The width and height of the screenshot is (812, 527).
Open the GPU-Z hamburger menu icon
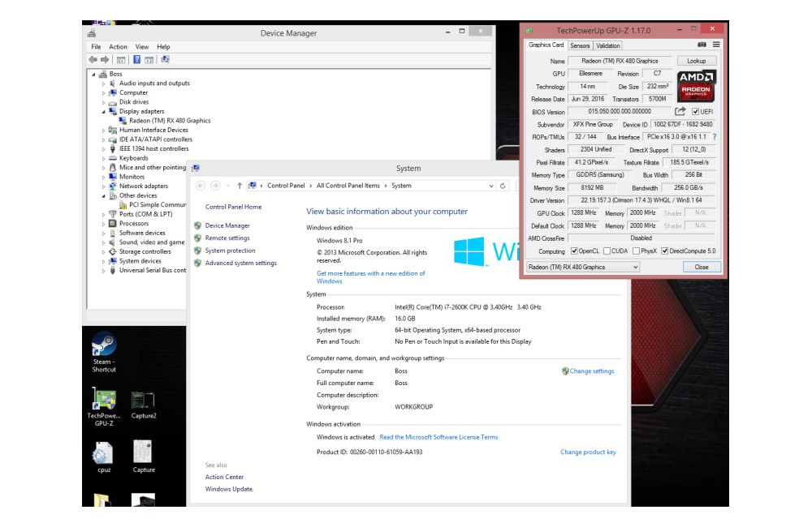click(716, 45)
